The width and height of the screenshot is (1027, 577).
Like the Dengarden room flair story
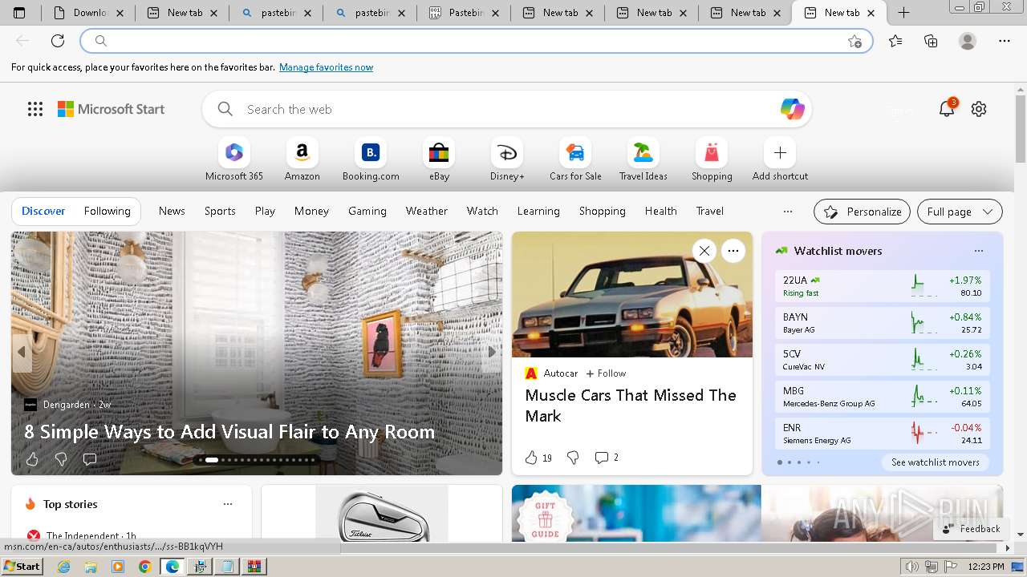click(x=32, y=459)
